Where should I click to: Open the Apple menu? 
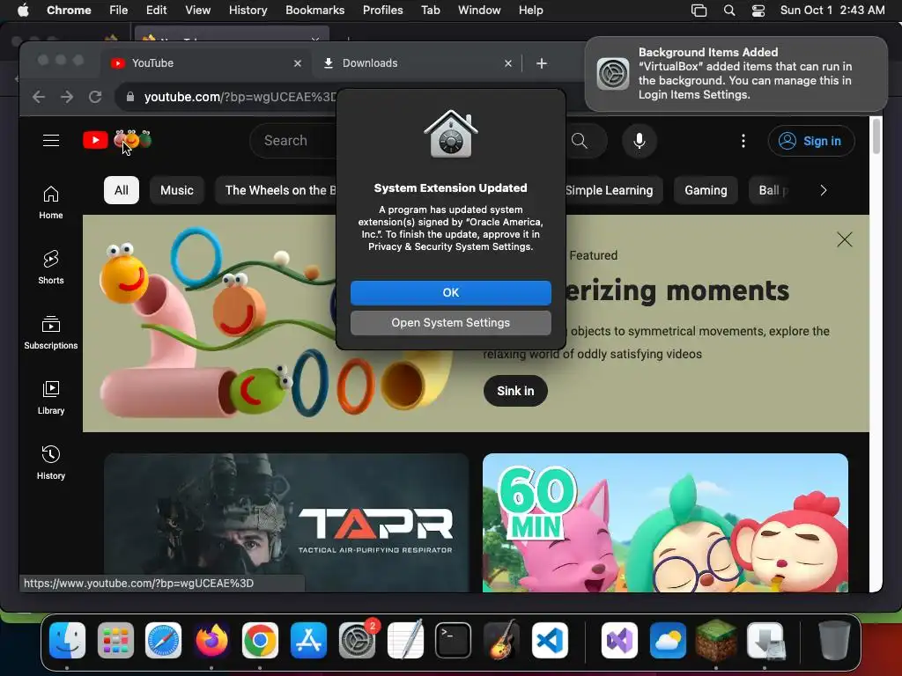coord(23,11)
